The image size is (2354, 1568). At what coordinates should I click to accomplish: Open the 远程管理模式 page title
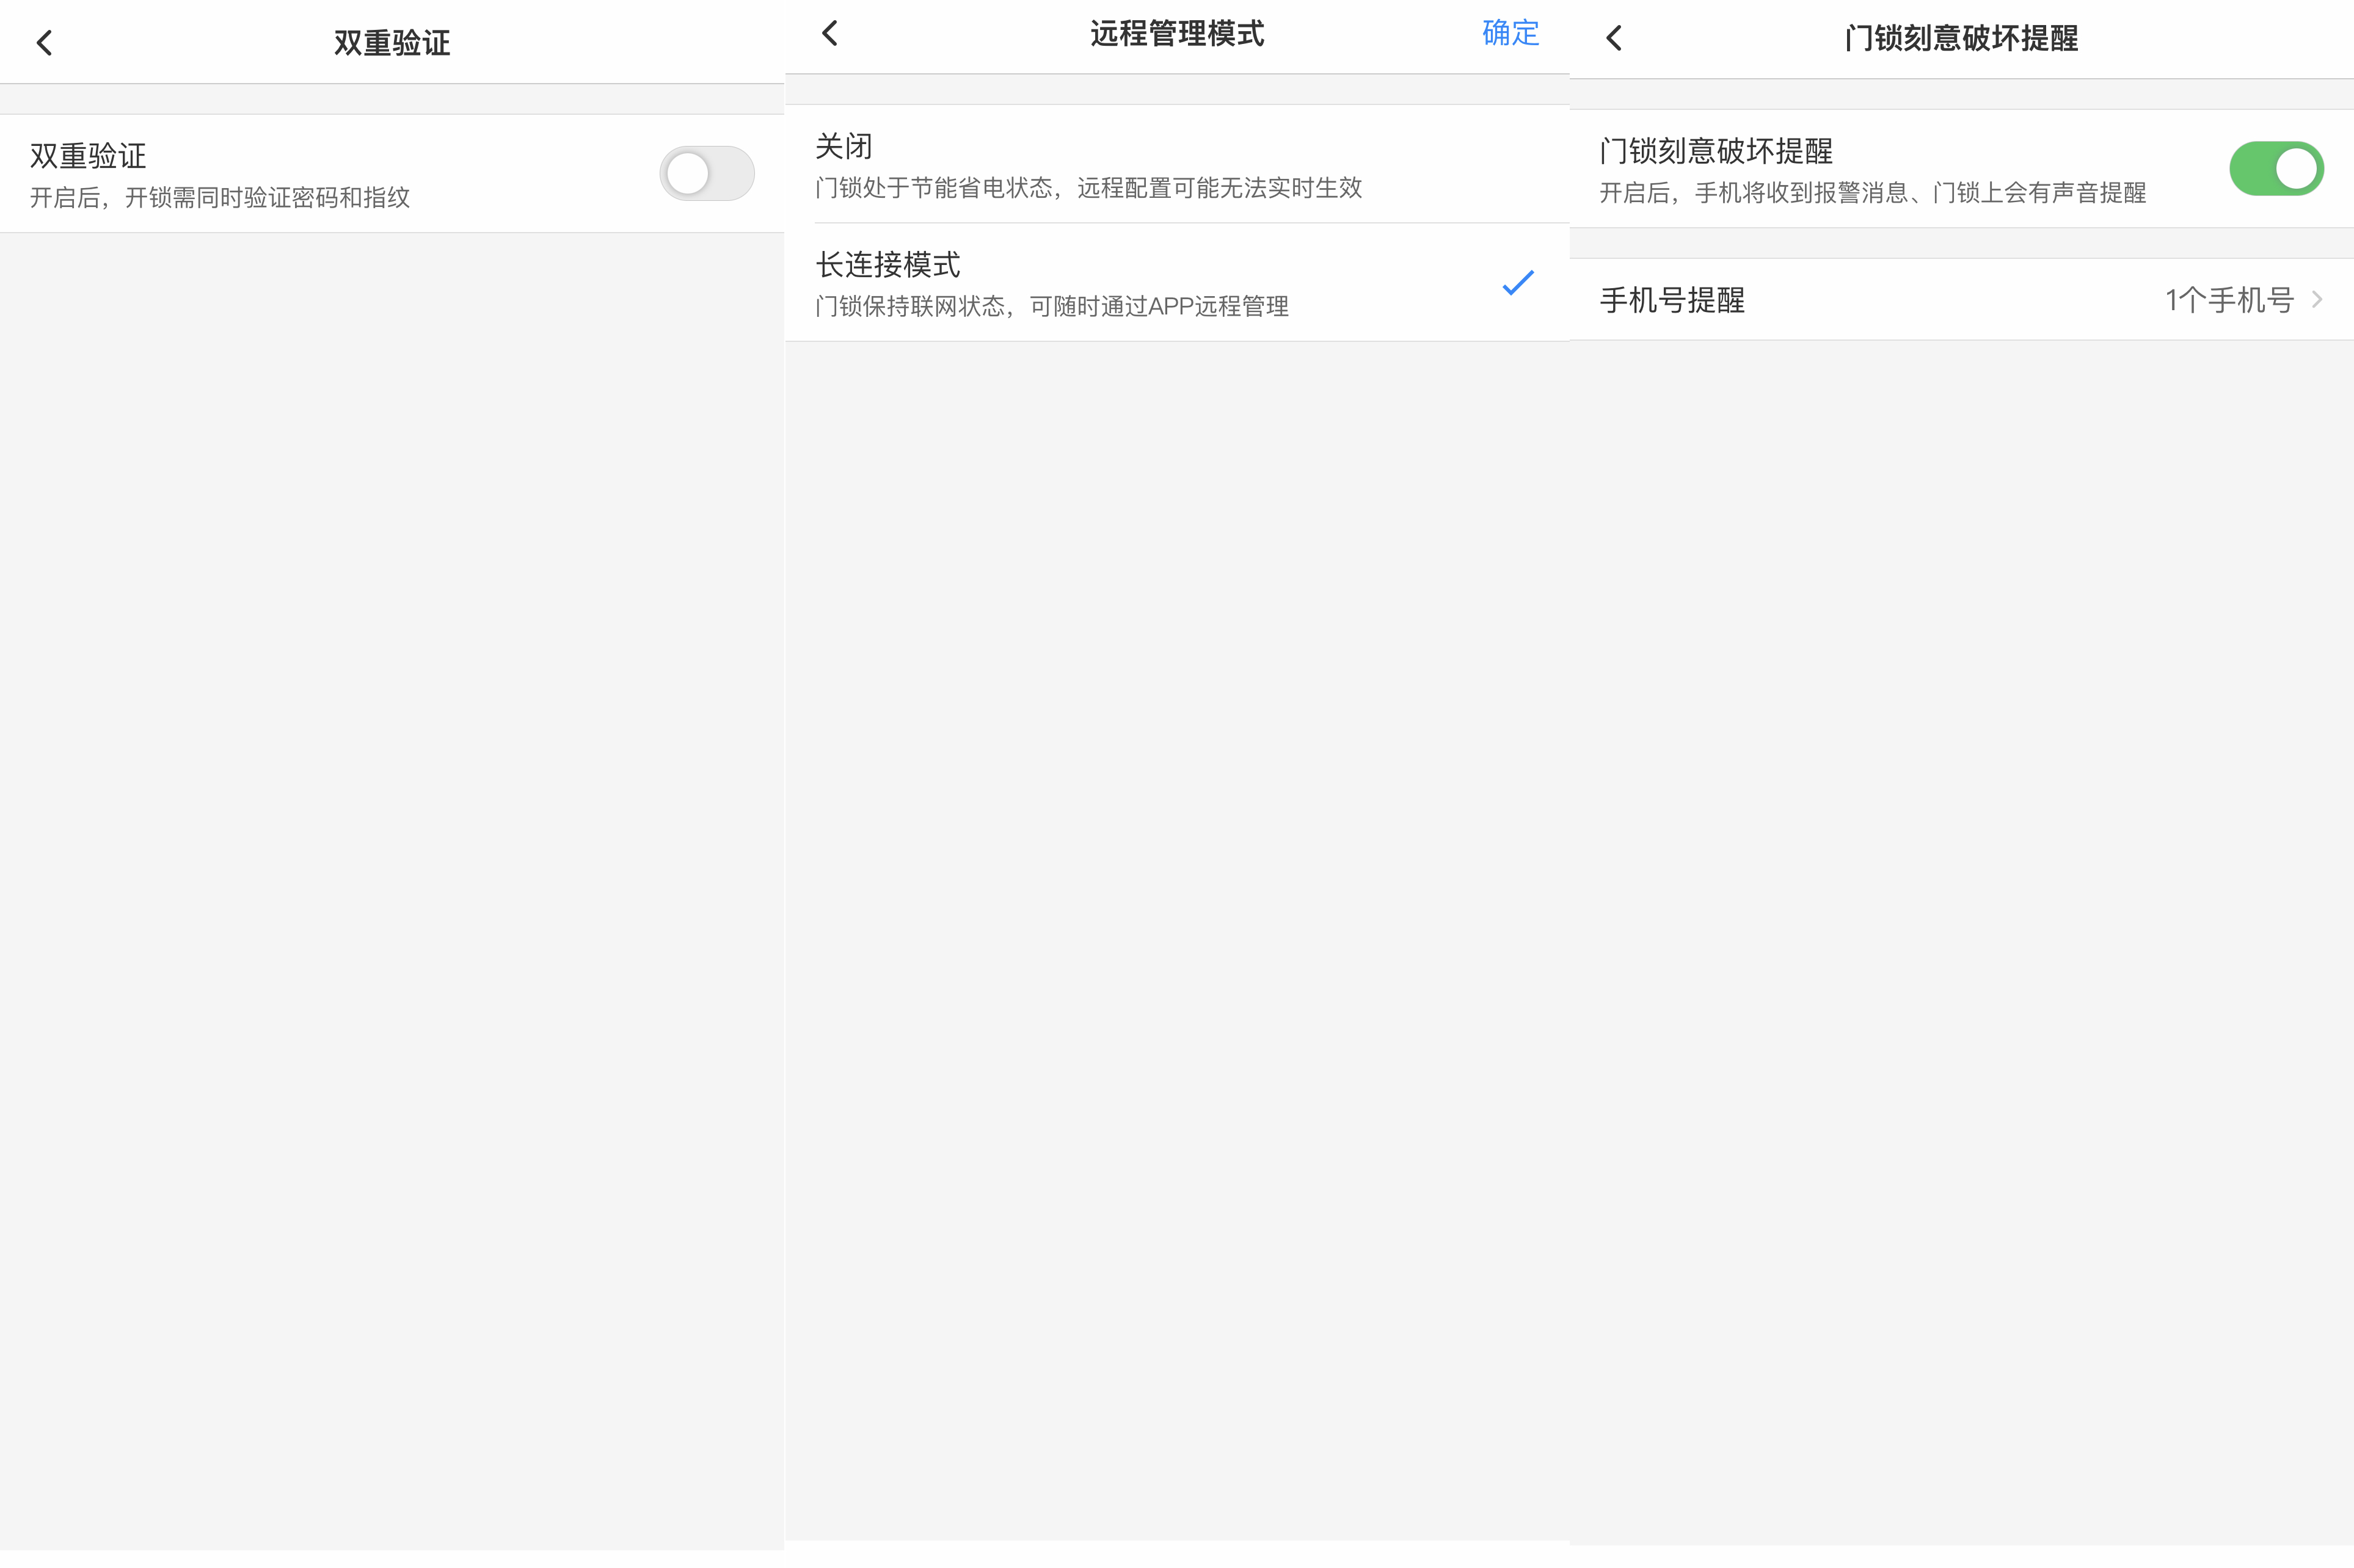[x=1176, y=33]
